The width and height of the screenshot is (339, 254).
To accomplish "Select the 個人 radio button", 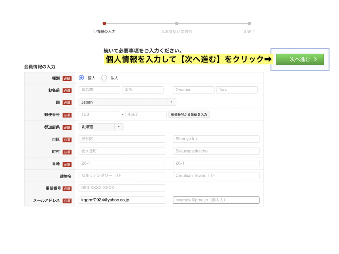I will tap(81, 78).
